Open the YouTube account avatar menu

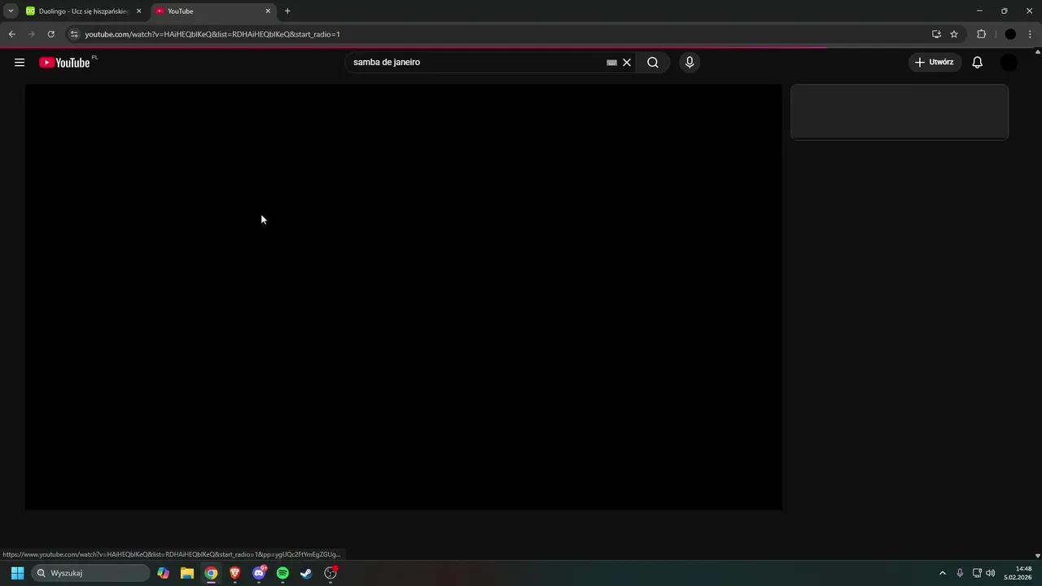(x=1009, y=63)
